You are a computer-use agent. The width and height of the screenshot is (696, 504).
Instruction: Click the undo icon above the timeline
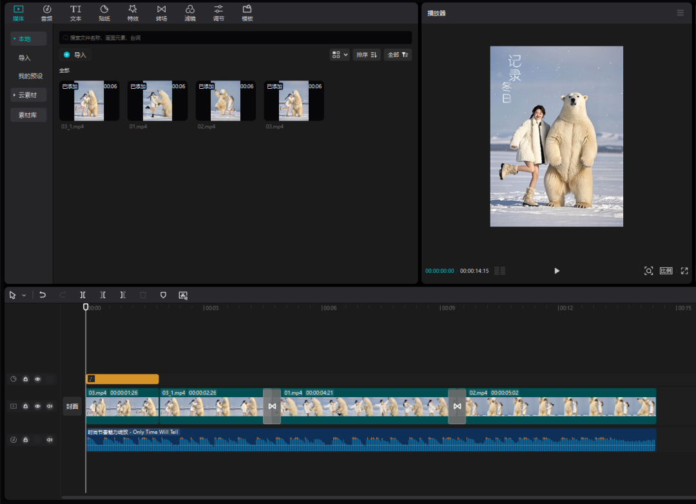(x=43, y=295)
